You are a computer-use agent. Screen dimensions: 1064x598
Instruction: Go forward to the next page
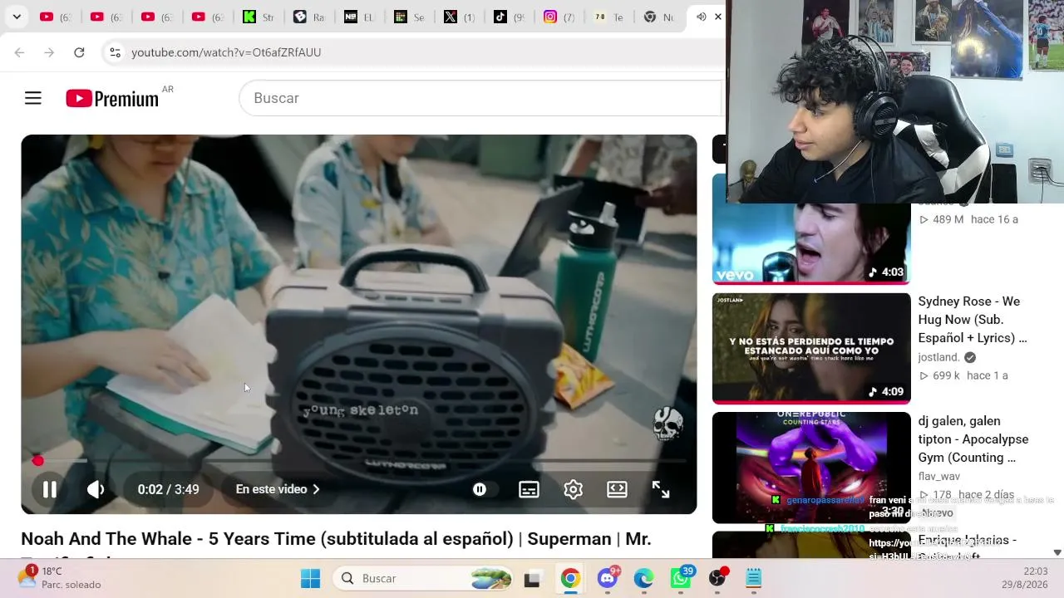click(49, 52)
